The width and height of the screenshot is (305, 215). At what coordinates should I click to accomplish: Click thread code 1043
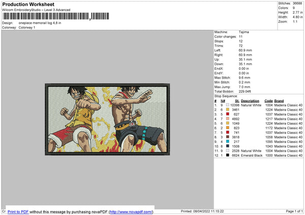click(x=269, y=146)
